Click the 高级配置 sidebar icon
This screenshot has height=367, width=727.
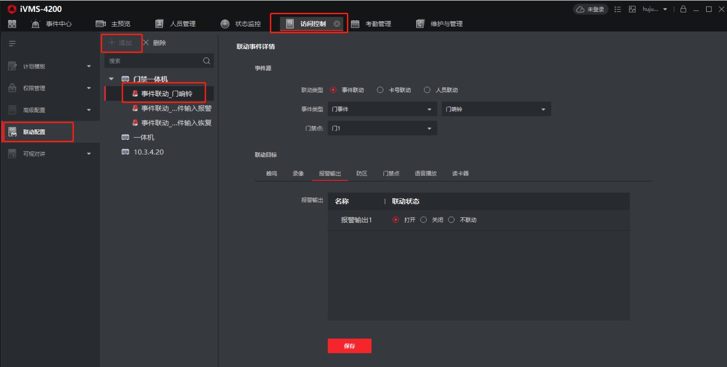click(13, 110)
